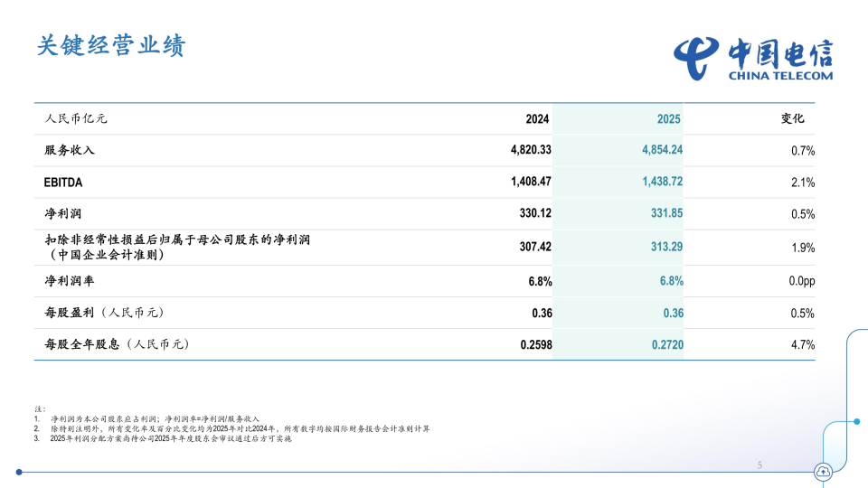Click the 2025 column header

click(669, 119)
